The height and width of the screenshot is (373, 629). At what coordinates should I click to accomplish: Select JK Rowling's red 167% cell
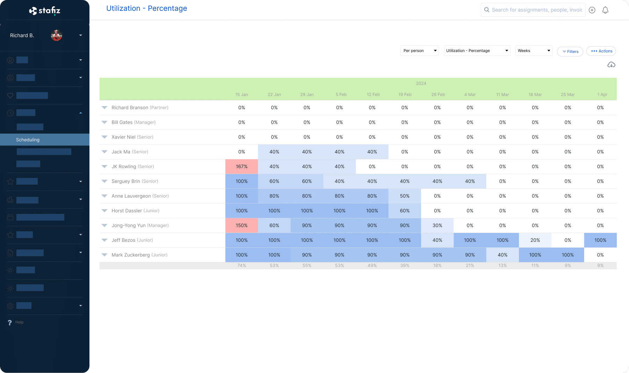coord(241,166)
